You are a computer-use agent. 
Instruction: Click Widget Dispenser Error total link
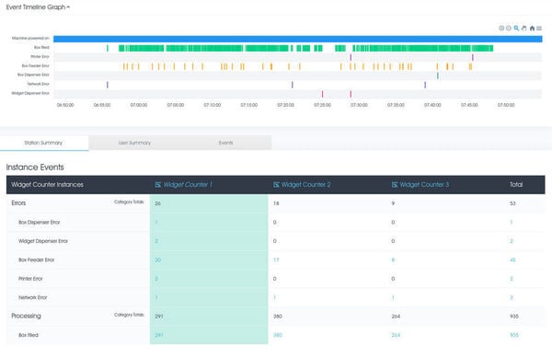point(512,241)
